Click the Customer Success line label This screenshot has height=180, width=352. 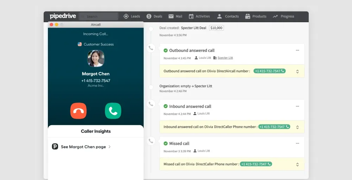[99, 44]
